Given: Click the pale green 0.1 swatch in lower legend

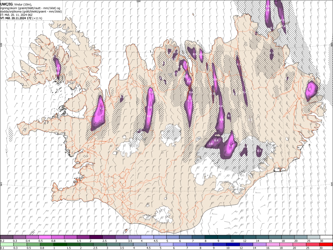Looking at the screenshot, I should tap(7, 244).
